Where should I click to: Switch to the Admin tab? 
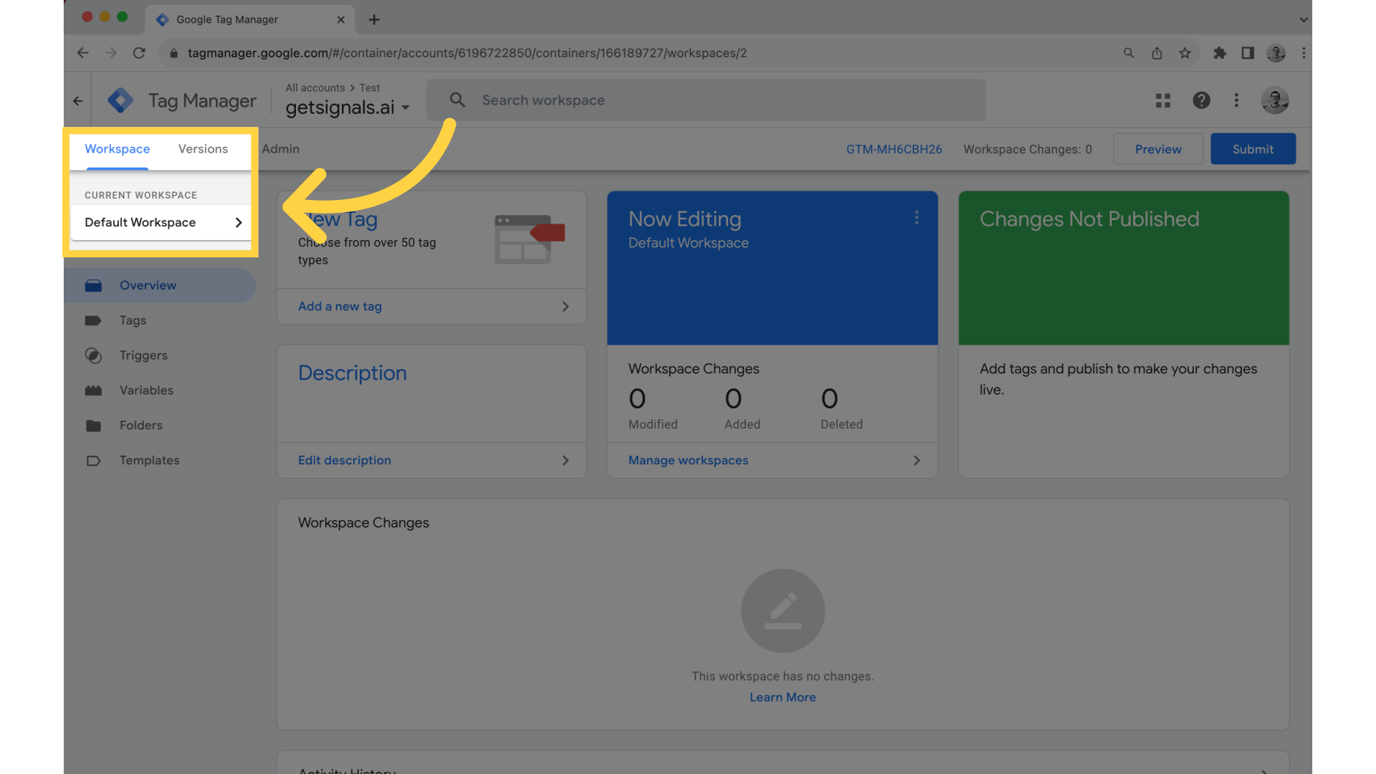(x=280, y=149)
